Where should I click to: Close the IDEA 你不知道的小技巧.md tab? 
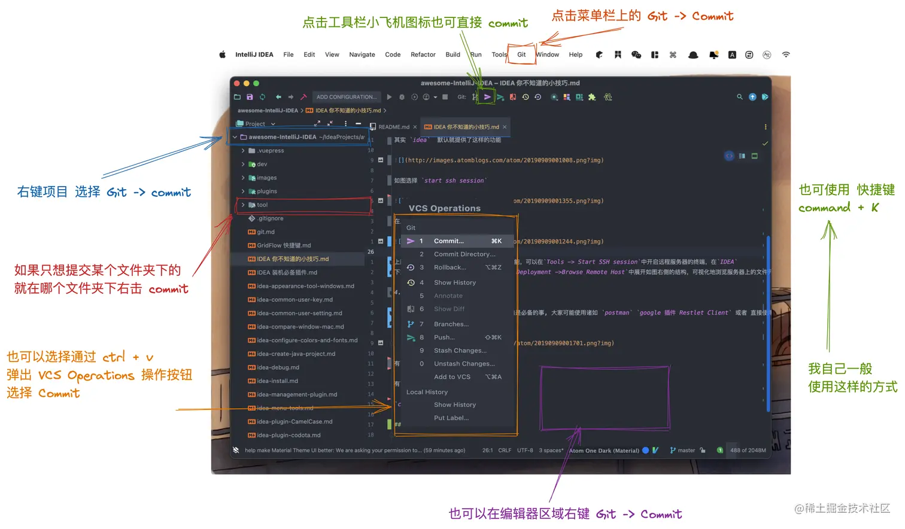[x=505, y=127]
